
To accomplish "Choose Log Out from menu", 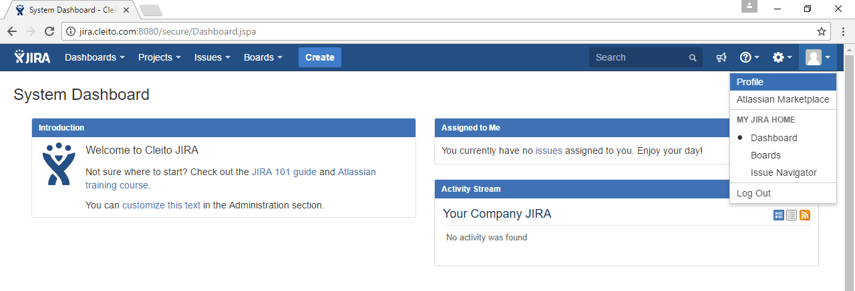I will (783, 193).
